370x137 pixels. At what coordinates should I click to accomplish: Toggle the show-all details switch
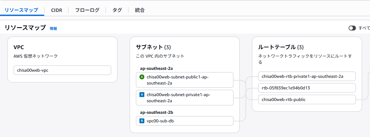coord(352,28)
